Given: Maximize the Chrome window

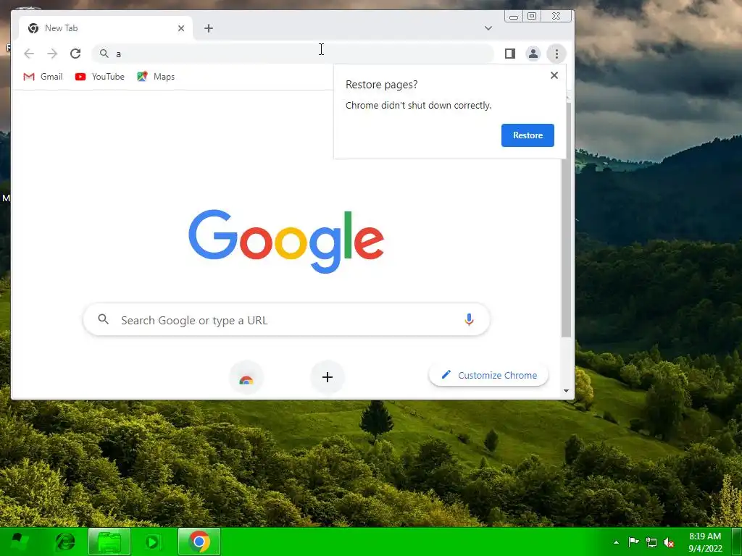Looking at the screenshot, I should (532, 17).
